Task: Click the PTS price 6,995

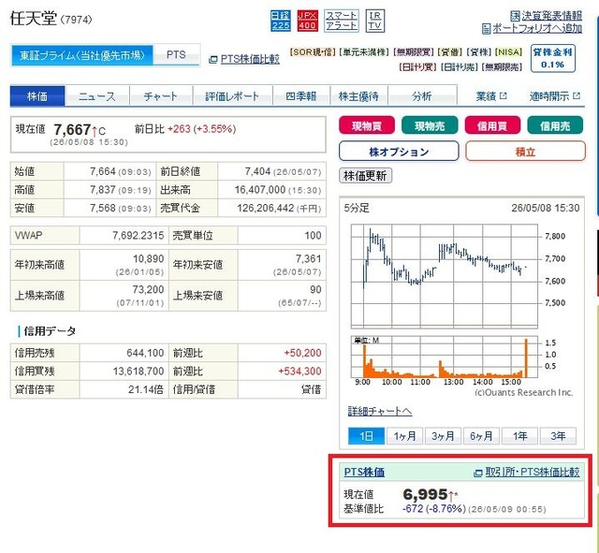Action: pyautogui.click(x=425, y=494)
